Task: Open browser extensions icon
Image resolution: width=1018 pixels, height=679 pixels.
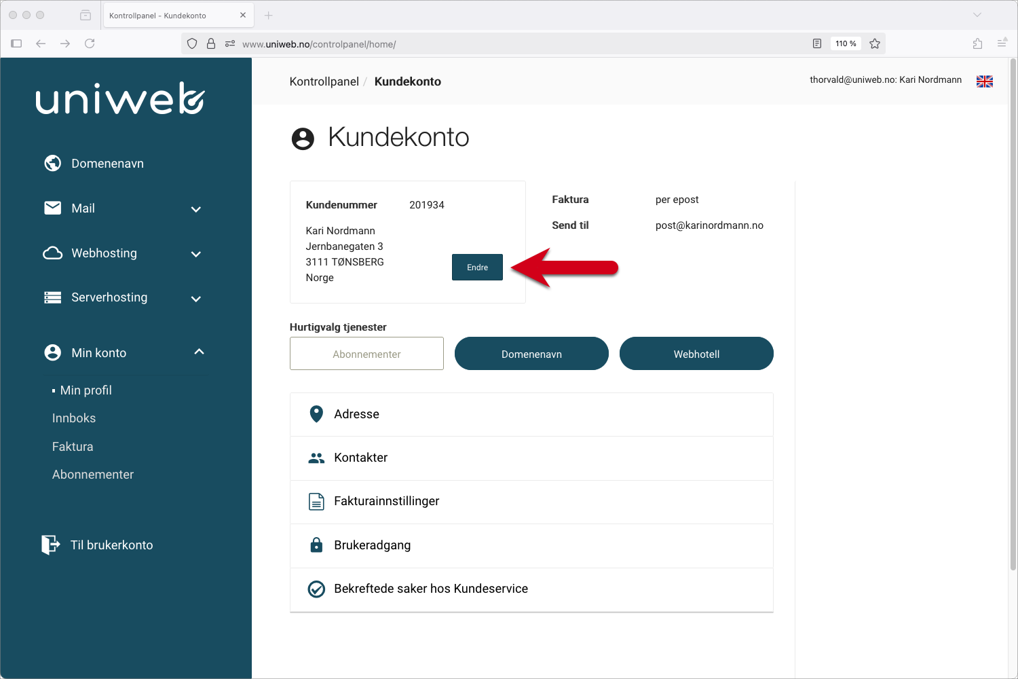Action: [x=977, y=43]
